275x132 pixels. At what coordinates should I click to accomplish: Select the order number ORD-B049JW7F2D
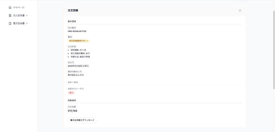coord(77,31)
